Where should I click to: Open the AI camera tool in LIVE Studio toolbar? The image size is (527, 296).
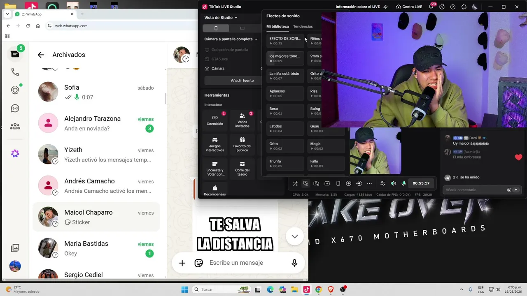316,183
